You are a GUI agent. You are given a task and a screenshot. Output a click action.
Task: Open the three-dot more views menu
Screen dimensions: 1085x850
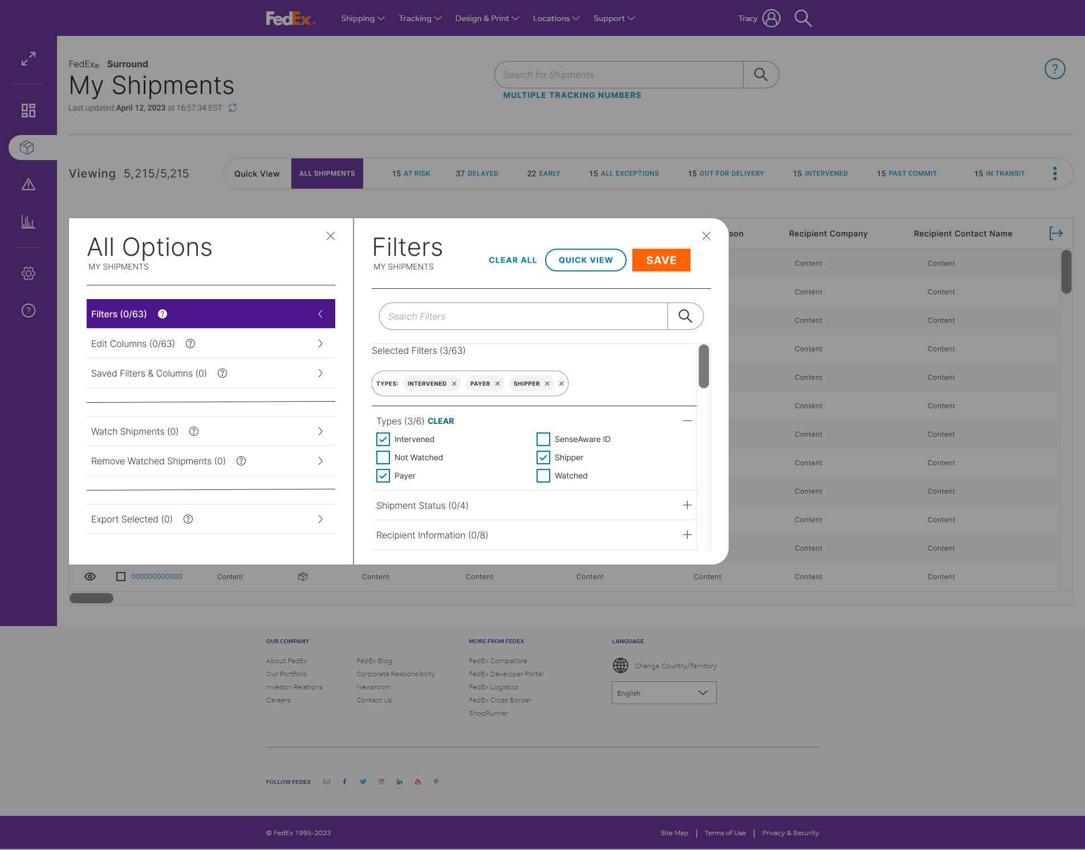pos(1055,174)
